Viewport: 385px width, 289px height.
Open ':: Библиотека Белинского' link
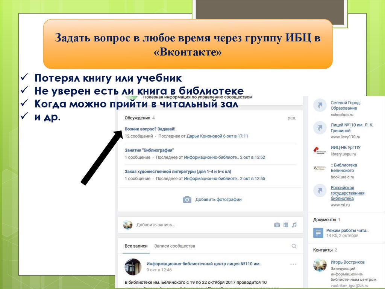tap(344, 168)
